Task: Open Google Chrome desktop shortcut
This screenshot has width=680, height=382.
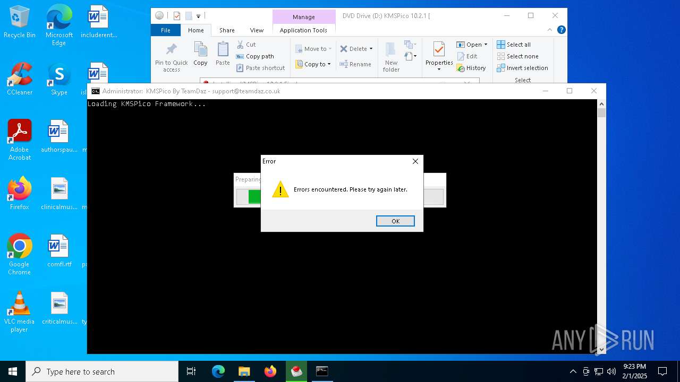Action: tap(20, 254)
